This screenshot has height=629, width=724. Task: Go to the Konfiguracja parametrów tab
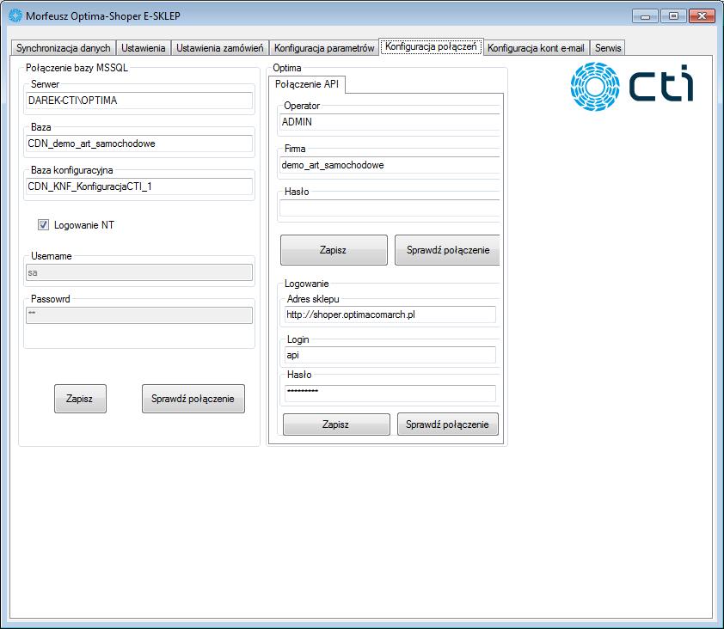tap(324, 48)
